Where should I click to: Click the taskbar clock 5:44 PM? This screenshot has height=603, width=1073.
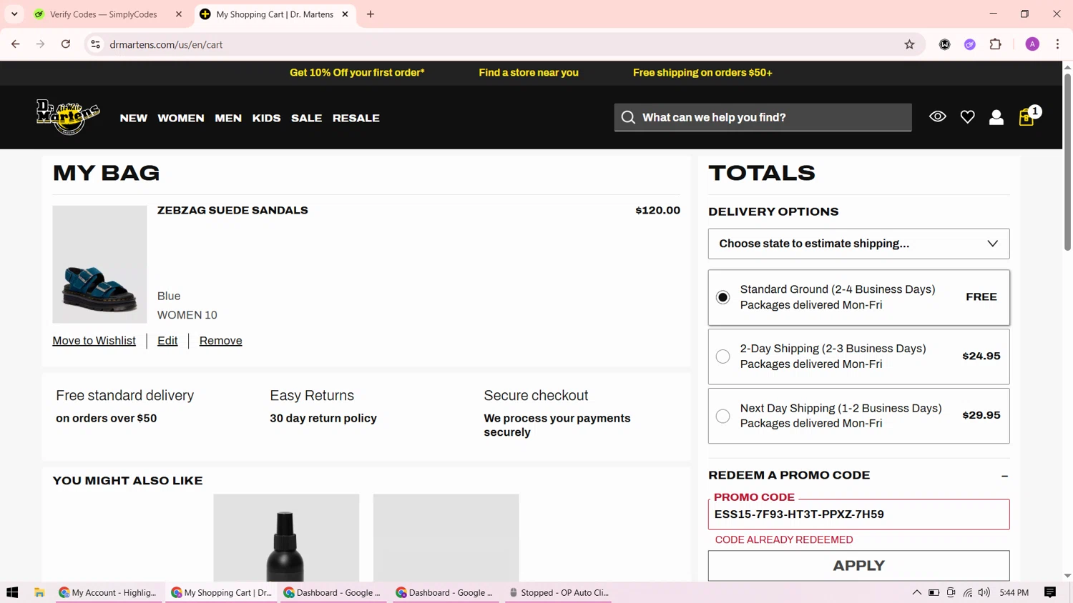pyautogui.click(x=1014, y=592)
